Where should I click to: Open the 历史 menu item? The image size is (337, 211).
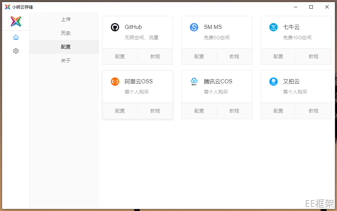coord(64,33)
